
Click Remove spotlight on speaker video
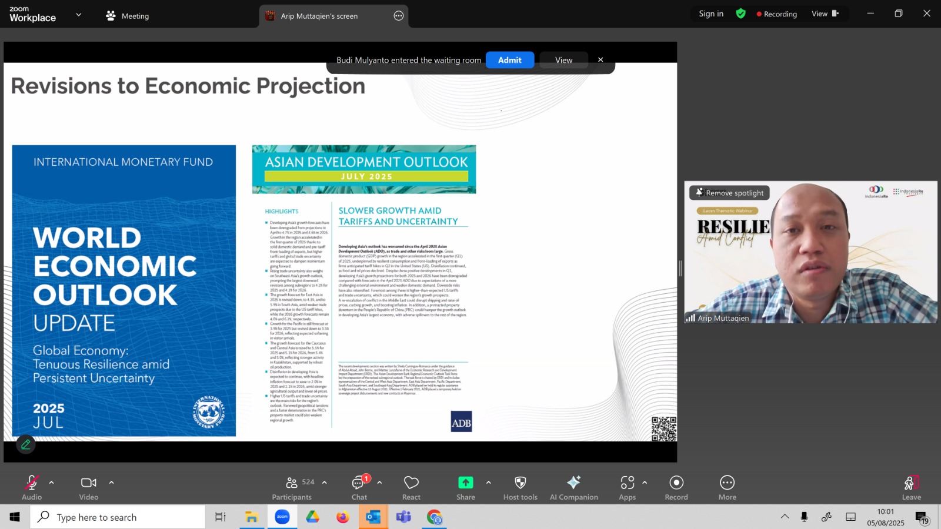729,193
